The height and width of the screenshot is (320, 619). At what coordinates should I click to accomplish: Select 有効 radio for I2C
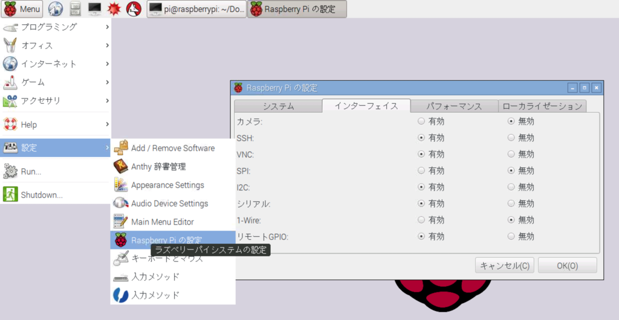421,187
